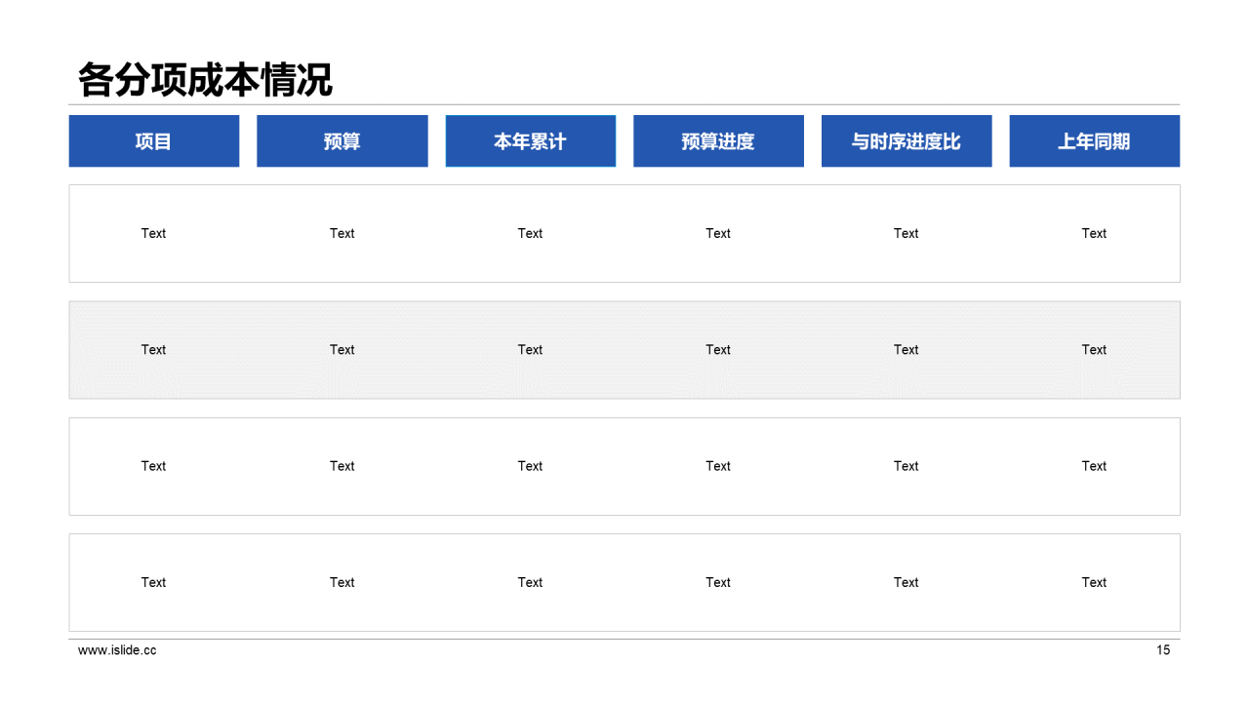Select the Text cell under 预算进度 in third row
The height and width of the screenshot is (702, 1249).
pos(718,466)
